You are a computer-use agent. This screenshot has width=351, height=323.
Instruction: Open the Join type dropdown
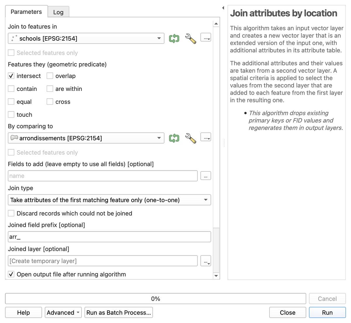pyautogui.click(x=109, y=200)
